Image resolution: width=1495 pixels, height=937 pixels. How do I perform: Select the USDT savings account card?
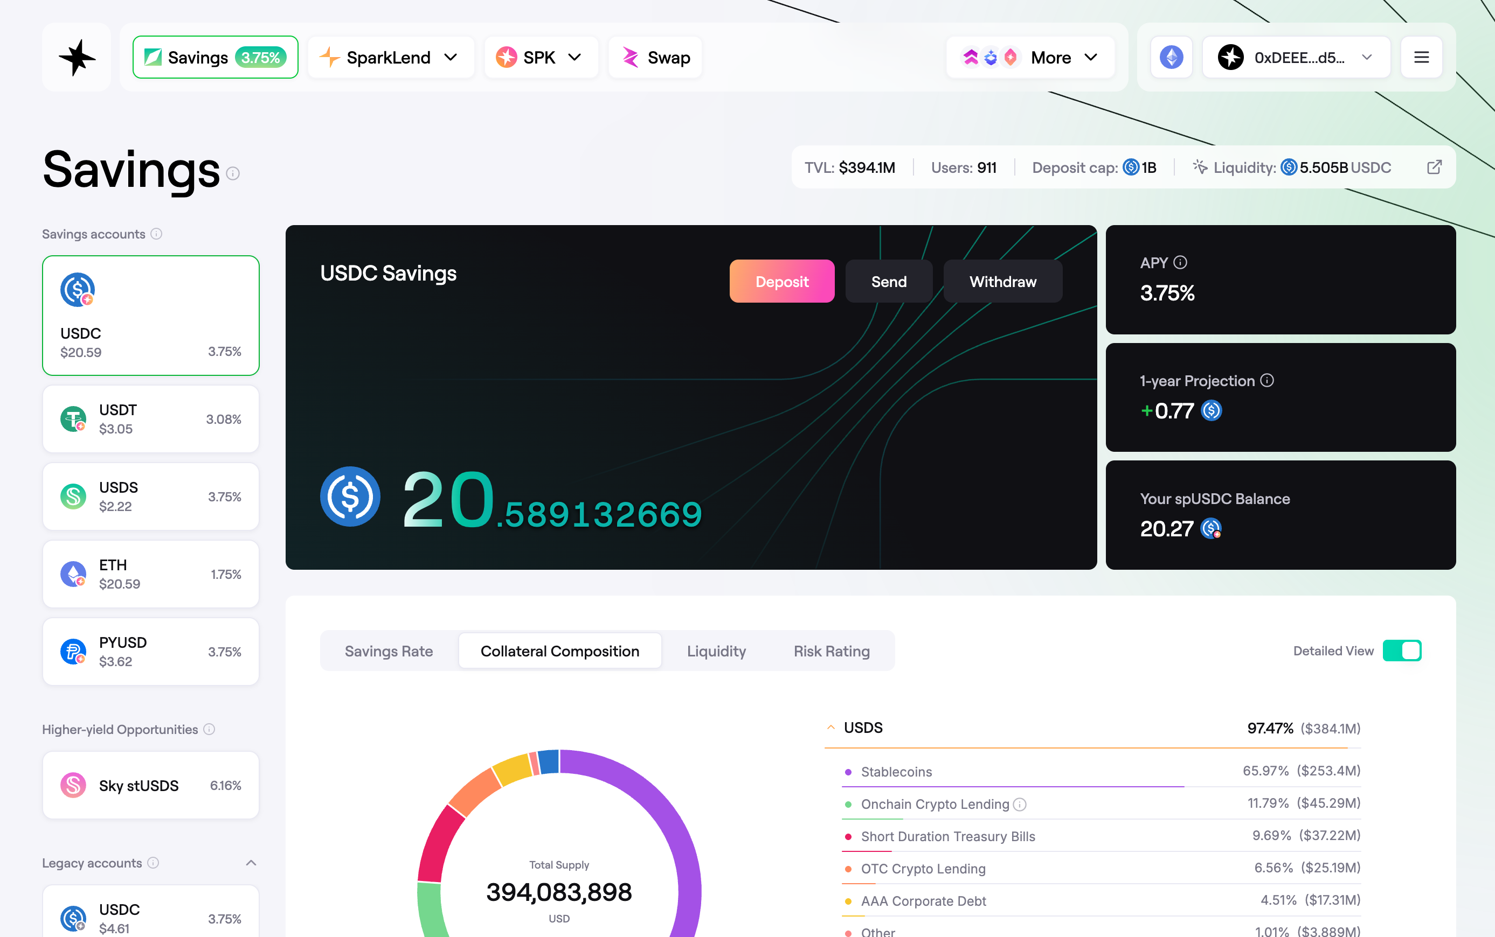(151, 419)
